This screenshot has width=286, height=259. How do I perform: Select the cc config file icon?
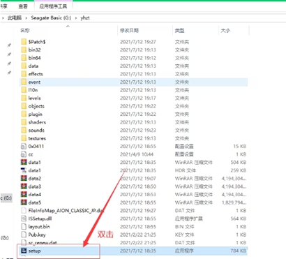(x=24, y=154)
